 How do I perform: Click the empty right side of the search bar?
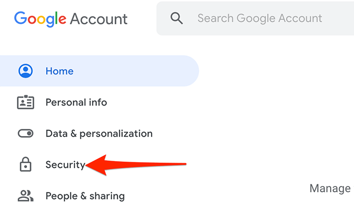tap(341, 19)
